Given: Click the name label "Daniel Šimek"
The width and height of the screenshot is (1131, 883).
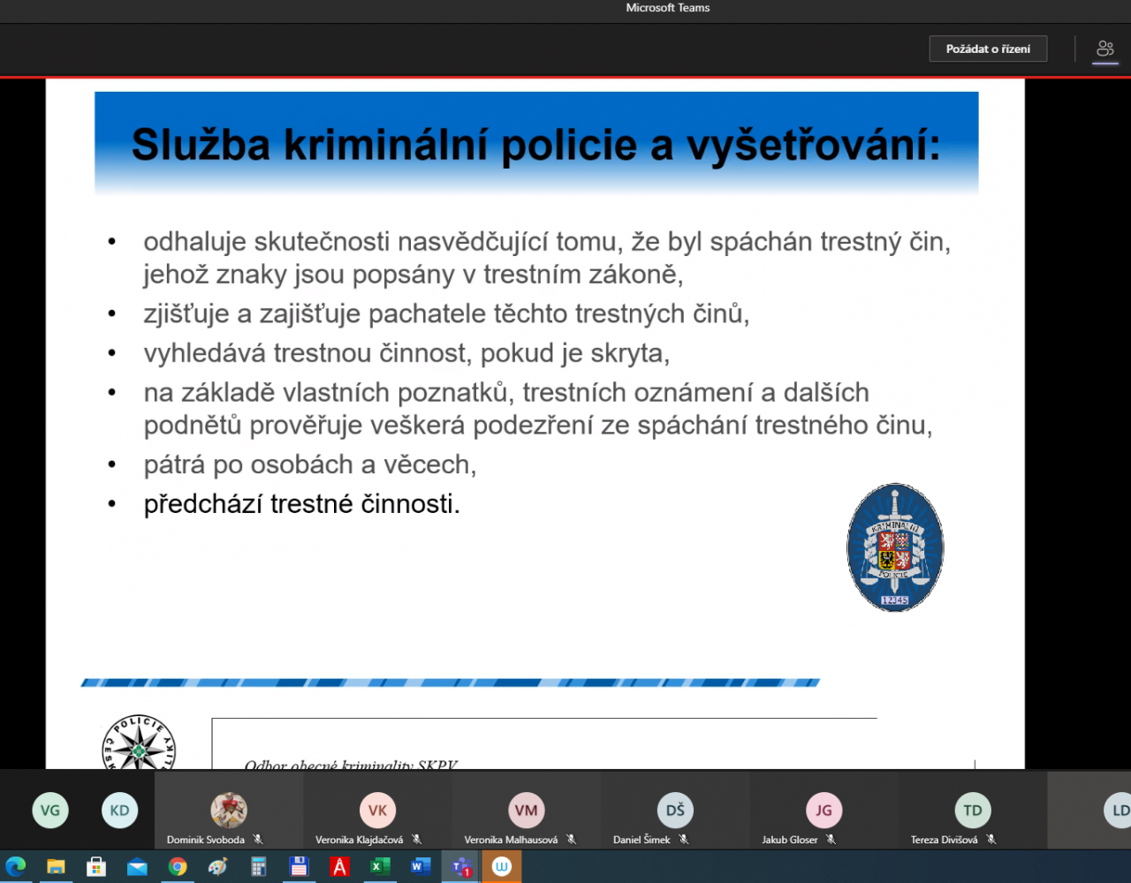Looking at the screenshot, I should click(642, 840).
